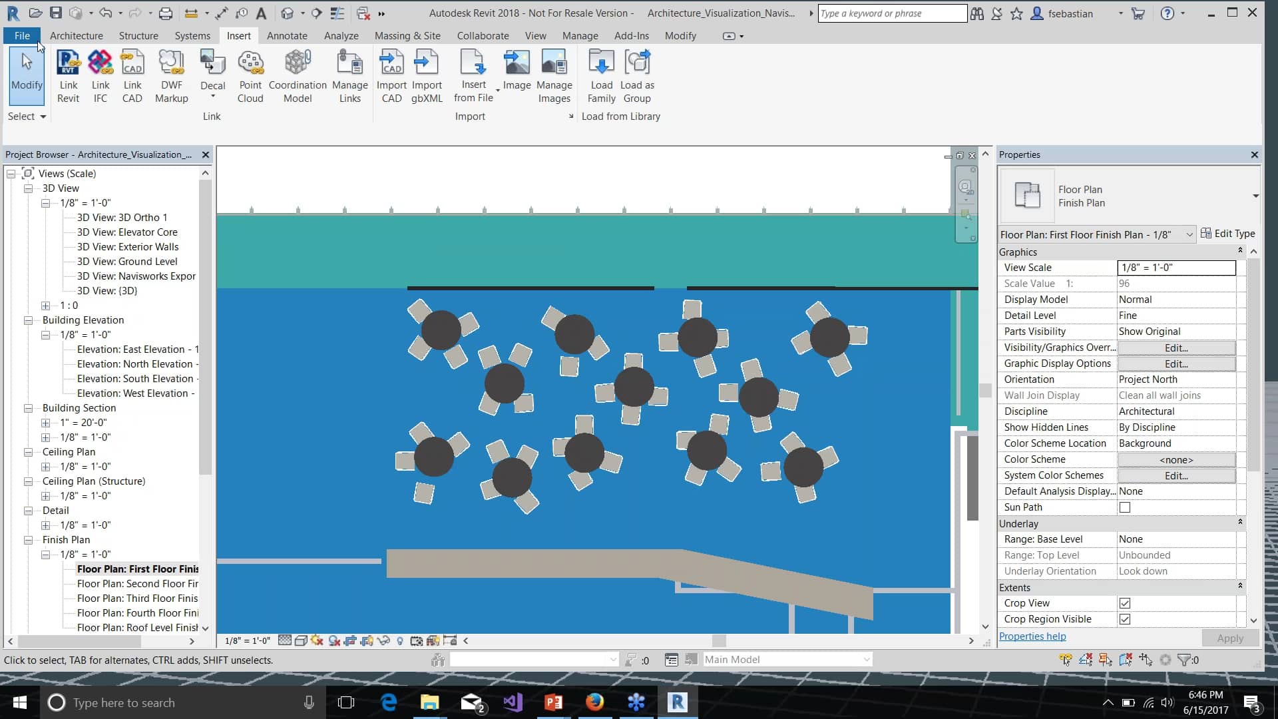
Task: Switch to the Annotate ribbon tab
Action: 287,36
